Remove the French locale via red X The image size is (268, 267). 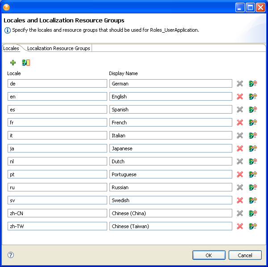pyautogui.click(x=240, y=123)
